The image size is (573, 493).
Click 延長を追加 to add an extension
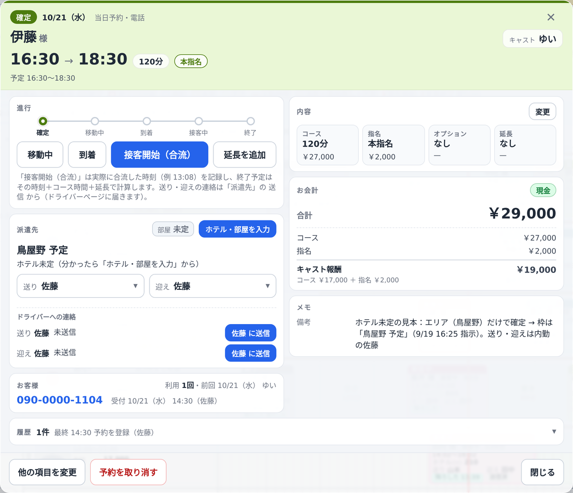(244, 155)
